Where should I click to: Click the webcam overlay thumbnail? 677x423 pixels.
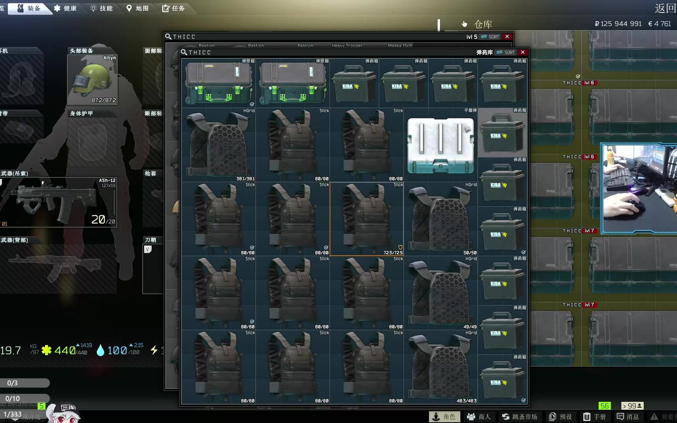tap(639, 188)
